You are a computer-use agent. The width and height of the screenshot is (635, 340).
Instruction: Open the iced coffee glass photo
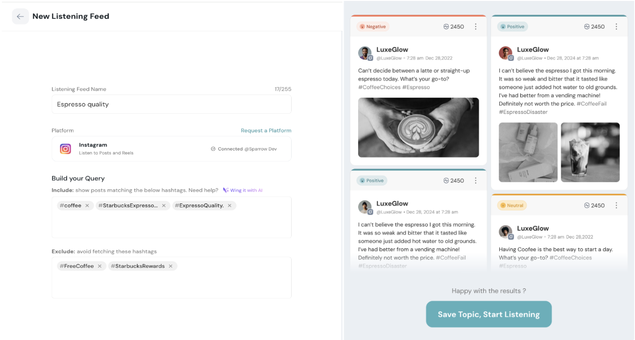click(590, 152)
